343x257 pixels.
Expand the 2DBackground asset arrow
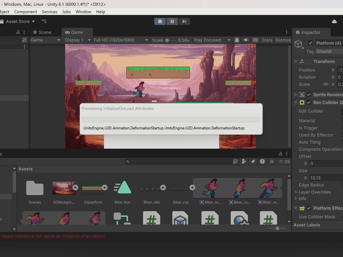pos(75,188)
